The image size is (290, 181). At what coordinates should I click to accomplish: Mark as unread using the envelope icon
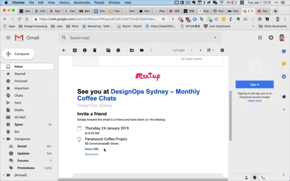click(108, 50)
